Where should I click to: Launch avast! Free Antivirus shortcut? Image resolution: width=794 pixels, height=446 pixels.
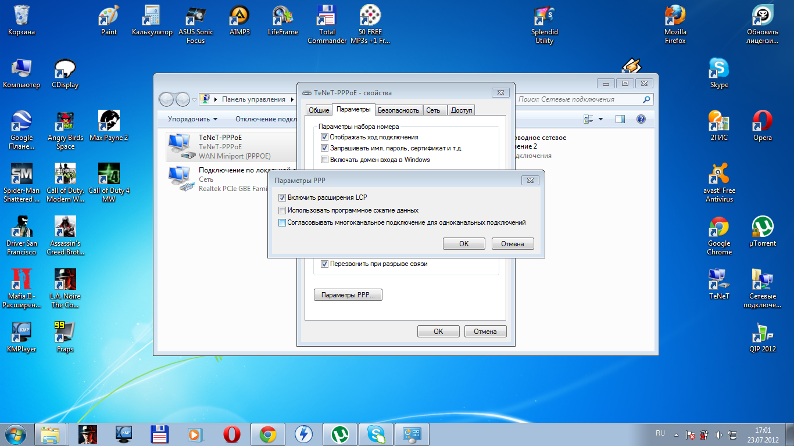(x=719, y=183)
